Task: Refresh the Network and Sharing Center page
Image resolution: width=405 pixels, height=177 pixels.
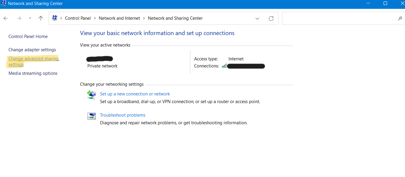Action: [271, 18]
